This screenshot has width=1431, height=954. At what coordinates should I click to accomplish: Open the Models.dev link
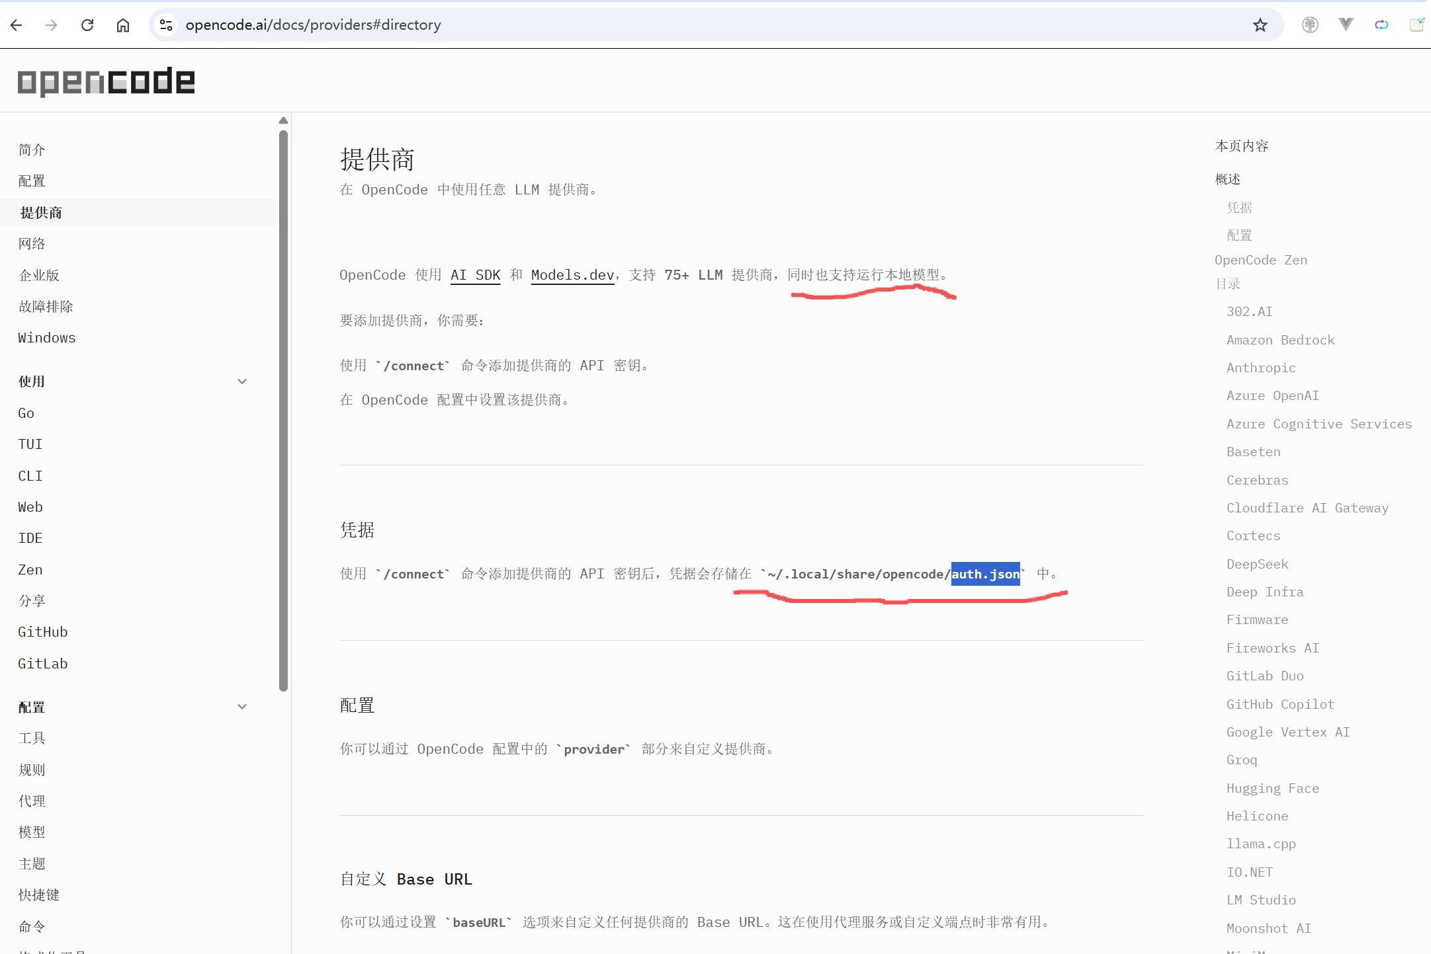[x=572, y=274]
